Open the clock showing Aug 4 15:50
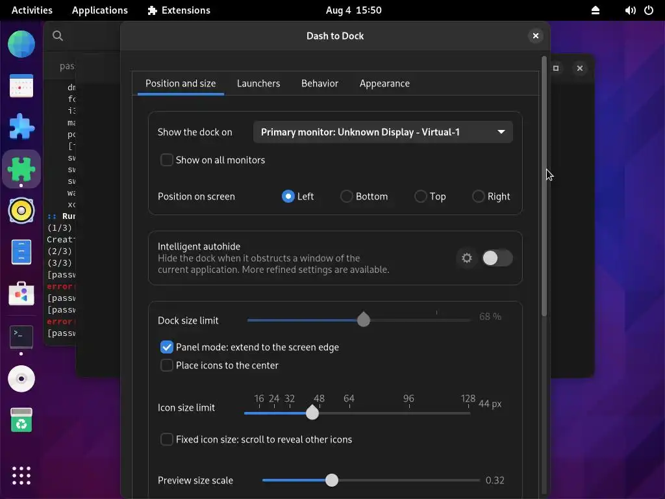 pyautogui.click(x=354, y=10)
